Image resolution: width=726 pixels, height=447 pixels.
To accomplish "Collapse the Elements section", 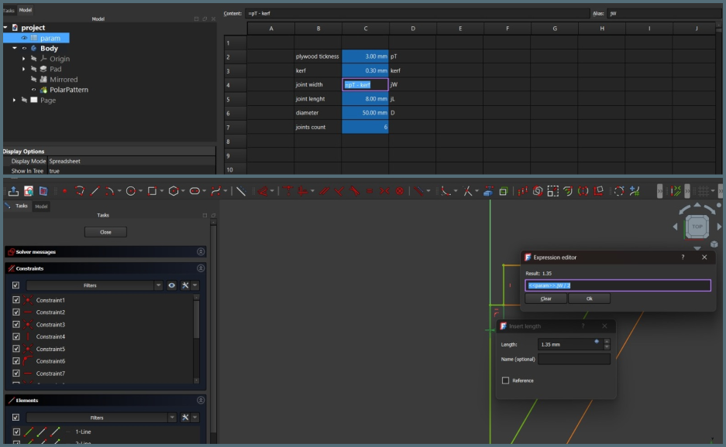I will click(x=201, y=401).
